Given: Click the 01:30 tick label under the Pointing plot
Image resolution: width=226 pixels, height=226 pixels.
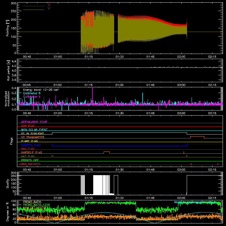Looking at the screenshot, I should pyautogui.click(x=119, y=57).
